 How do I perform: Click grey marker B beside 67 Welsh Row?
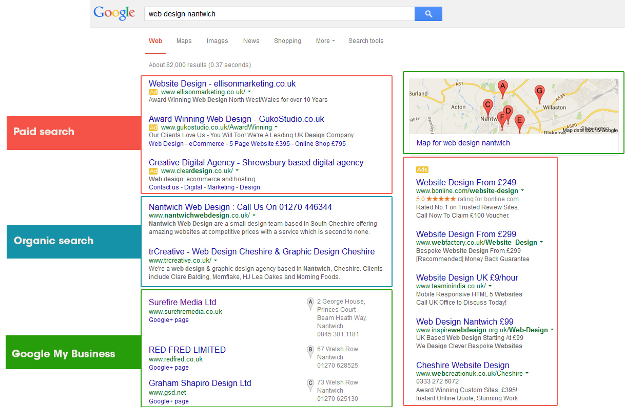[310, 352]
